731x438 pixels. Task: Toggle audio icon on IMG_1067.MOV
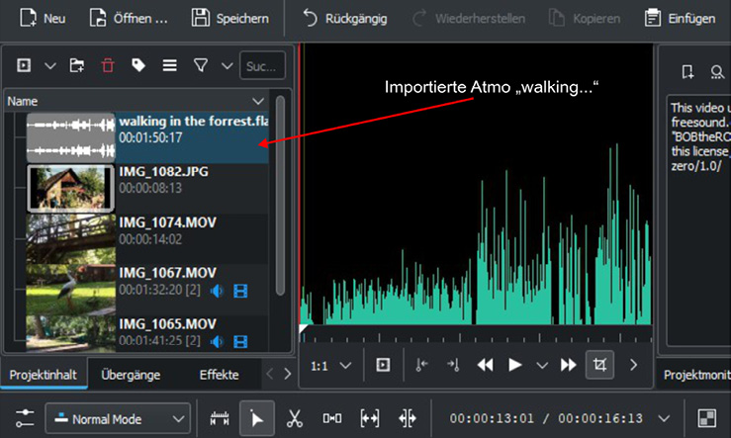(x=218, y=291)
